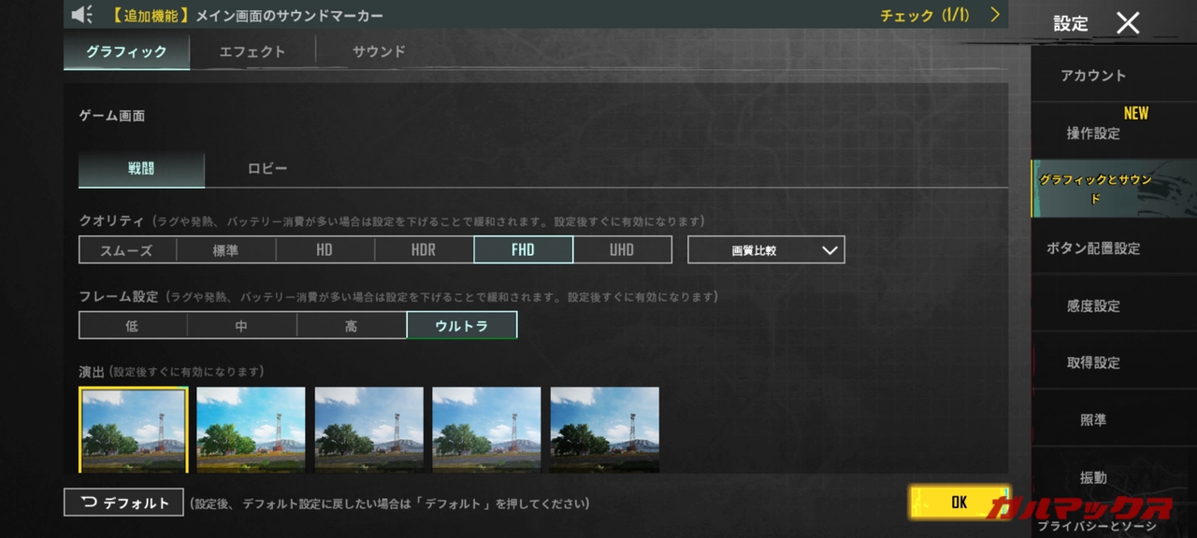The width and height of the screenshot is (1197, 538).
Task: Set frame rate to 高
Action: coord(351,326)
